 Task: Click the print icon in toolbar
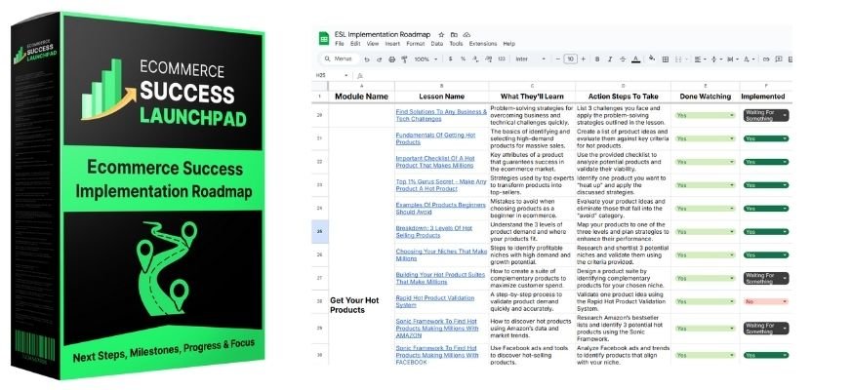point(390,58)
